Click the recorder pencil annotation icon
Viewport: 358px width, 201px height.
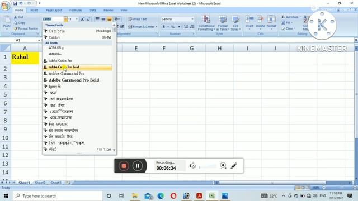click(x=234, y=166)
